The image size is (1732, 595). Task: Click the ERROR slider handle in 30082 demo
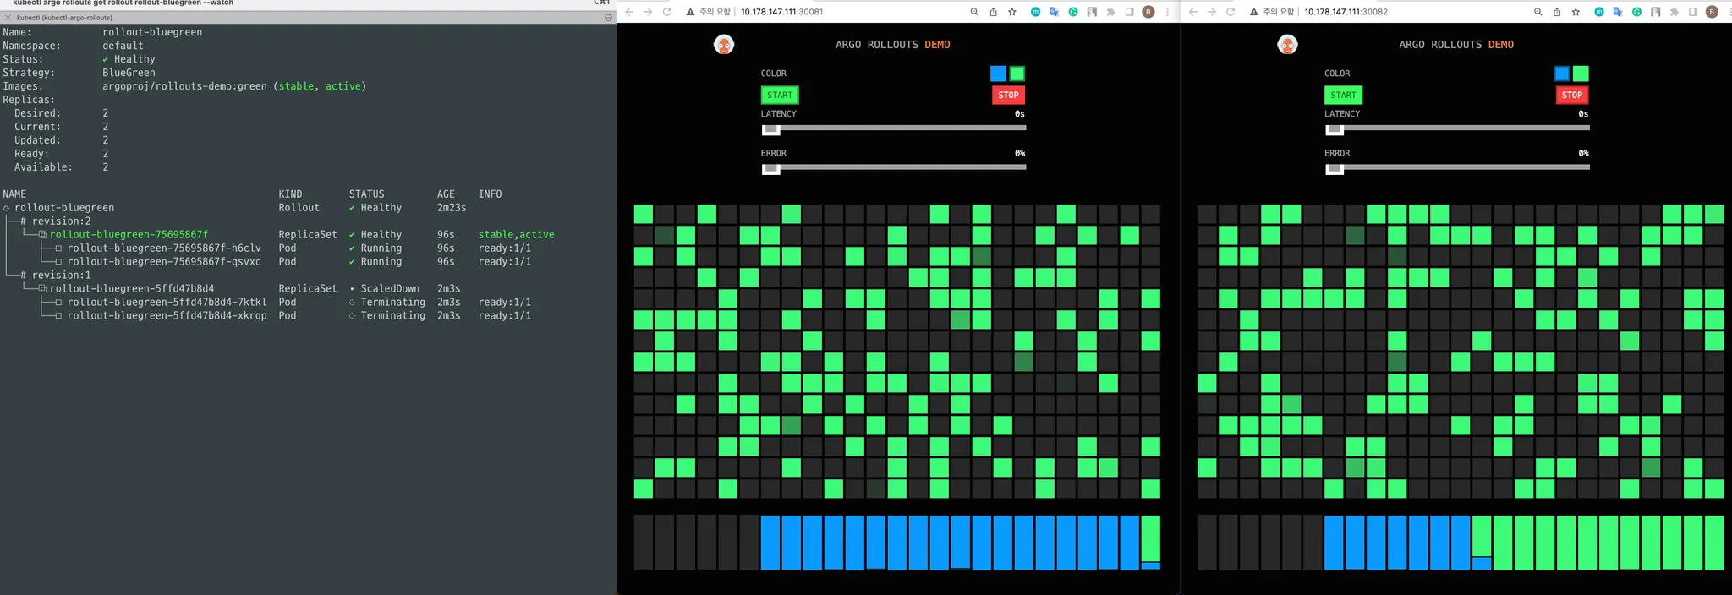tap(1334, 168)
